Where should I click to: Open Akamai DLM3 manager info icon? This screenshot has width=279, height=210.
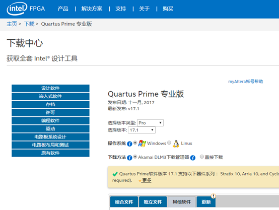[x=193, y=158]
